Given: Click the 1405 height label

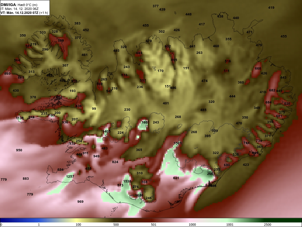Looking at the screenshot, I should 106,131.
